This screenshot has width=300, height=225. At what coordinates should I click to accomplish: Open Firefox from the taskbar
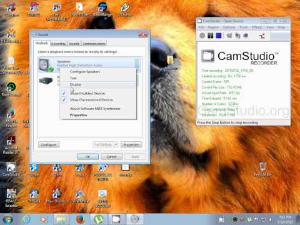[x=80, y=219]
